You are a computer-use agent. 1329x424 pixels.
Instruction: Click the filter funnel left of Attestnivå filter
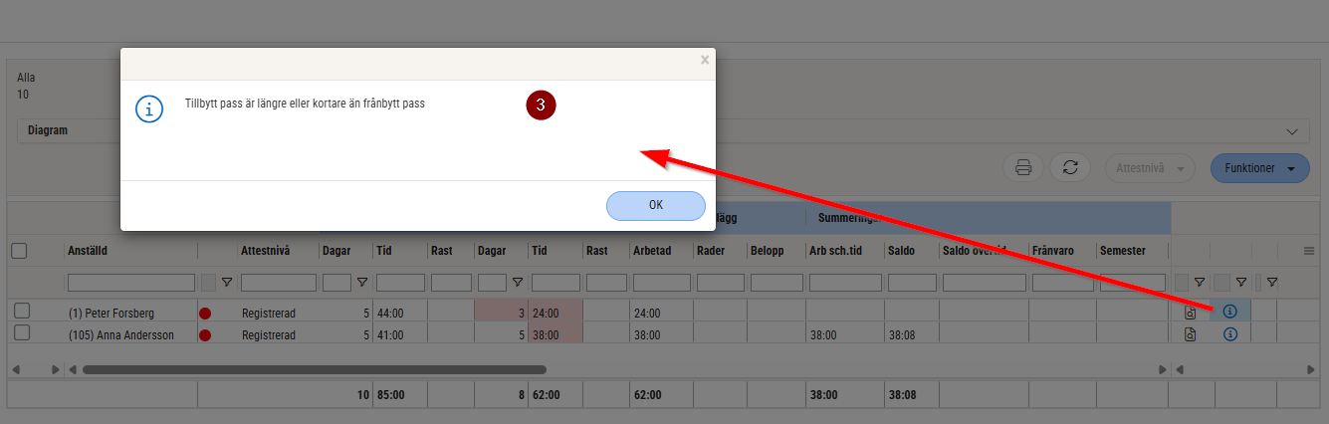click(226, 283)
